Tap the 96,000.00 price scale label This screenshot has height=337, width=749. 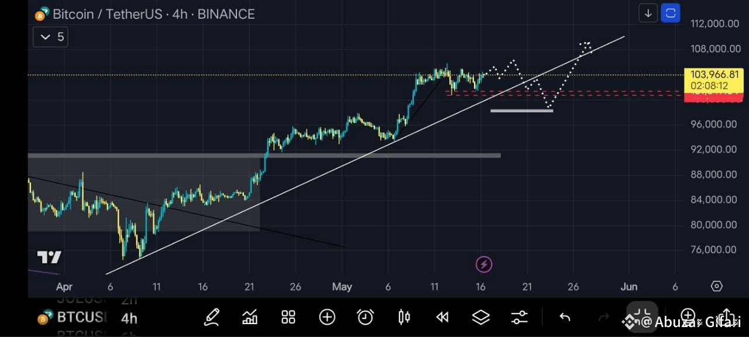pyautogui.click(x=713, y=124)
